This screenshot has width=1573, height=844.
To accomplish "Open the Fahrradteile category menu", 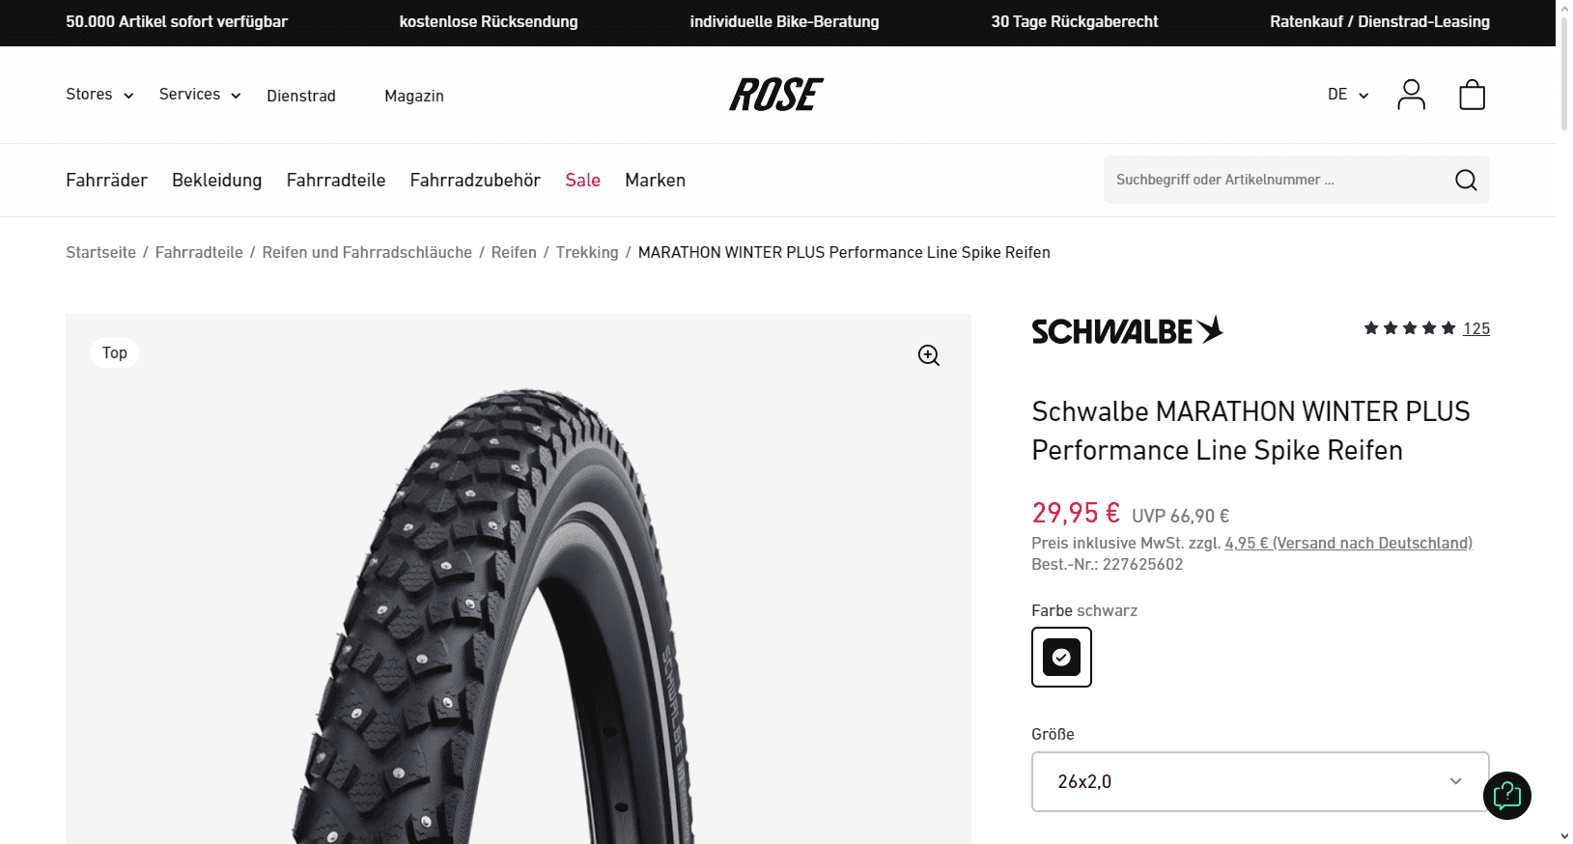I will pyautogui.click(x=336, y=181).
